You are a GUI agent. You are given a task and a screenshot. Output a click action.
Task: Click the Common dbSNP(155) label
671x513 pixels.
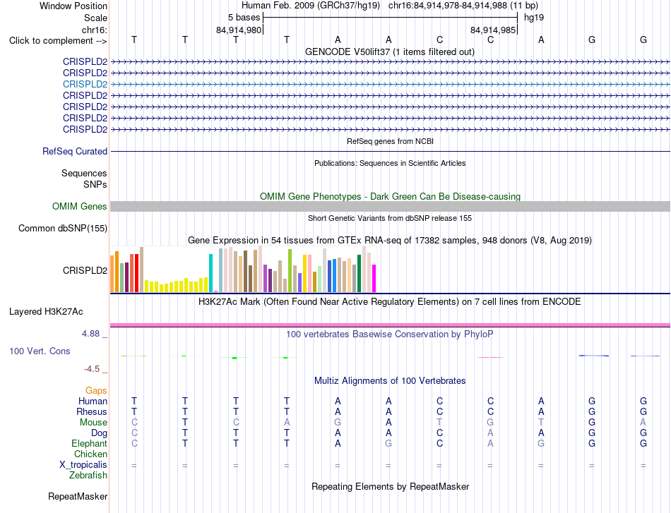click(x=62, y=229)
